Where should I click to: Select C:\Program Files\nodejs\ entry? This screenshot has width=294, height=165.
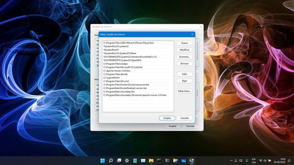pyautogui.click(x=138, y=64)
